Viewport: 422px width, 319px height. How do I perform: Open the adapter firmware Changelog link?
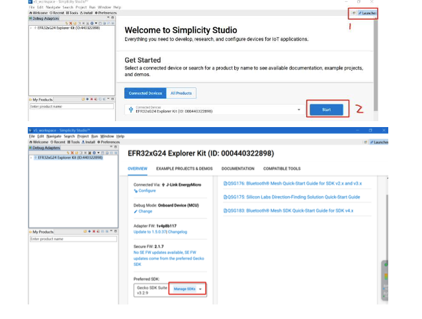pos(177,232)
